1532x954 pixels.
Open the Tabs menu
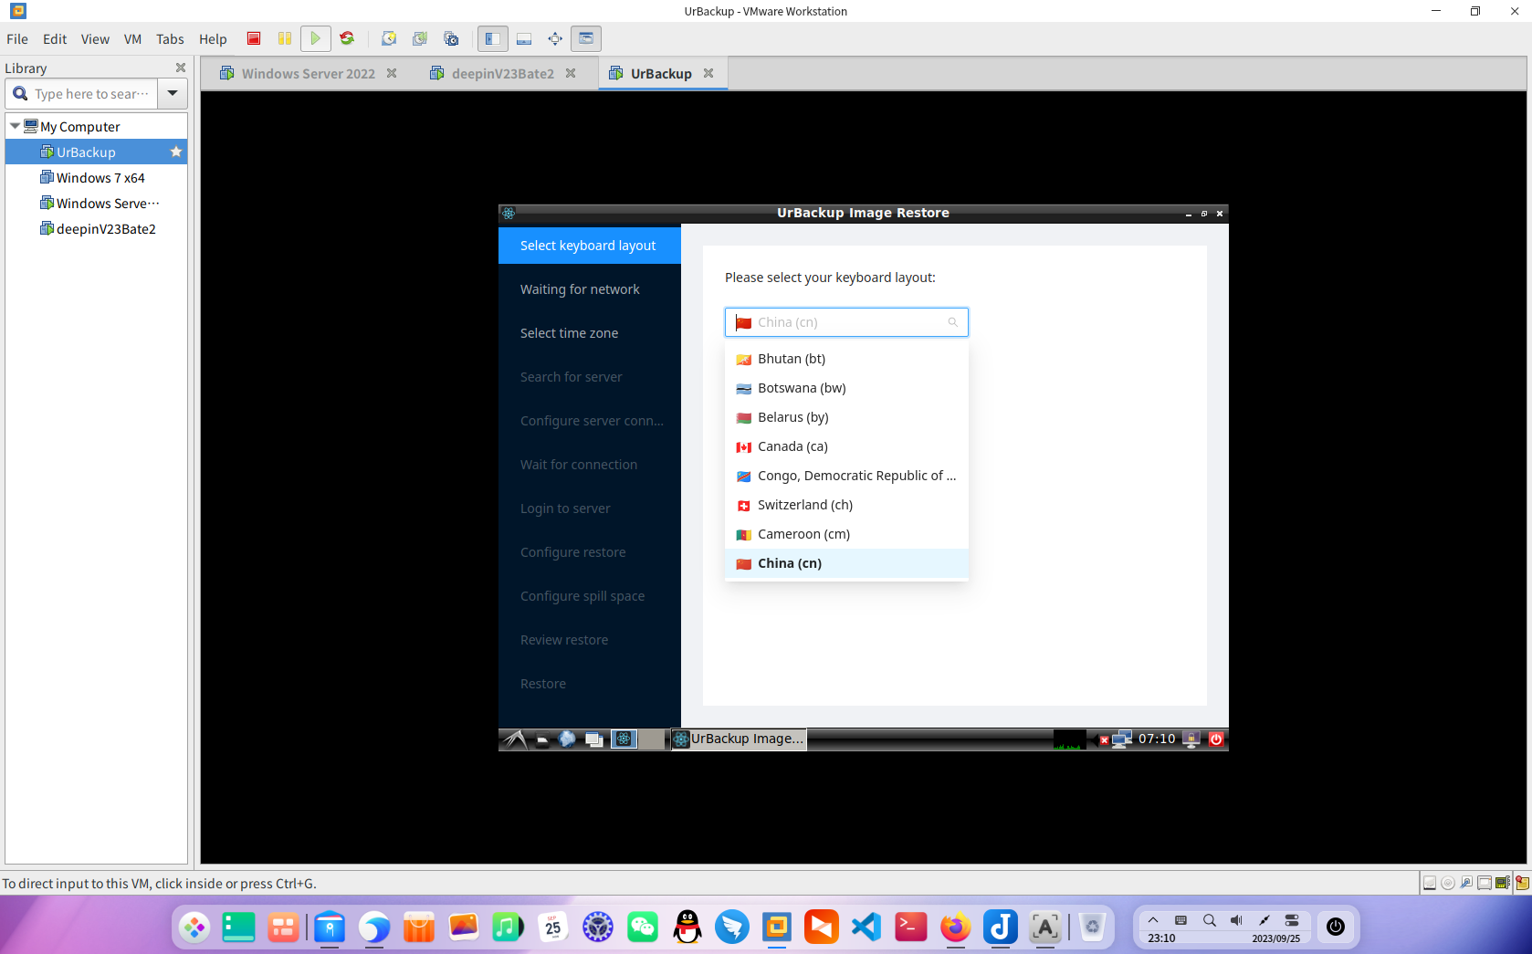(x=170, y=39)
